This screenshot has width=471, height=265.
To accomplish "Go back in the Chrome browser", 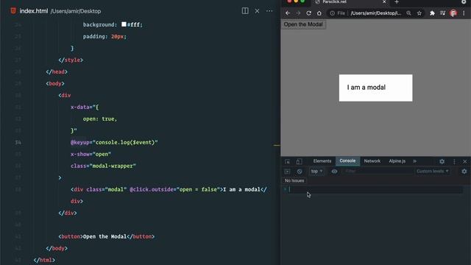I will (x=288, y=13).
